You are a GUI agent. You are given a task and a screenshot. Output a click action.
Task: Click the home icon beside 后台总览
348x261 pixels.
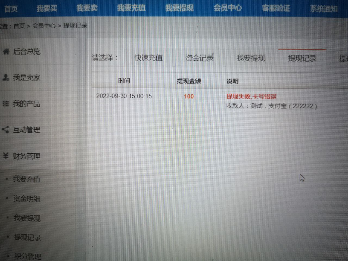coord(6,51)
